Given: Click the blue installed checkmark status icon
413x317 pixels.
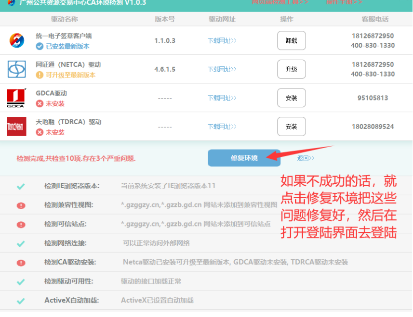Looking at the screenshot, I should tap(40, 46).
